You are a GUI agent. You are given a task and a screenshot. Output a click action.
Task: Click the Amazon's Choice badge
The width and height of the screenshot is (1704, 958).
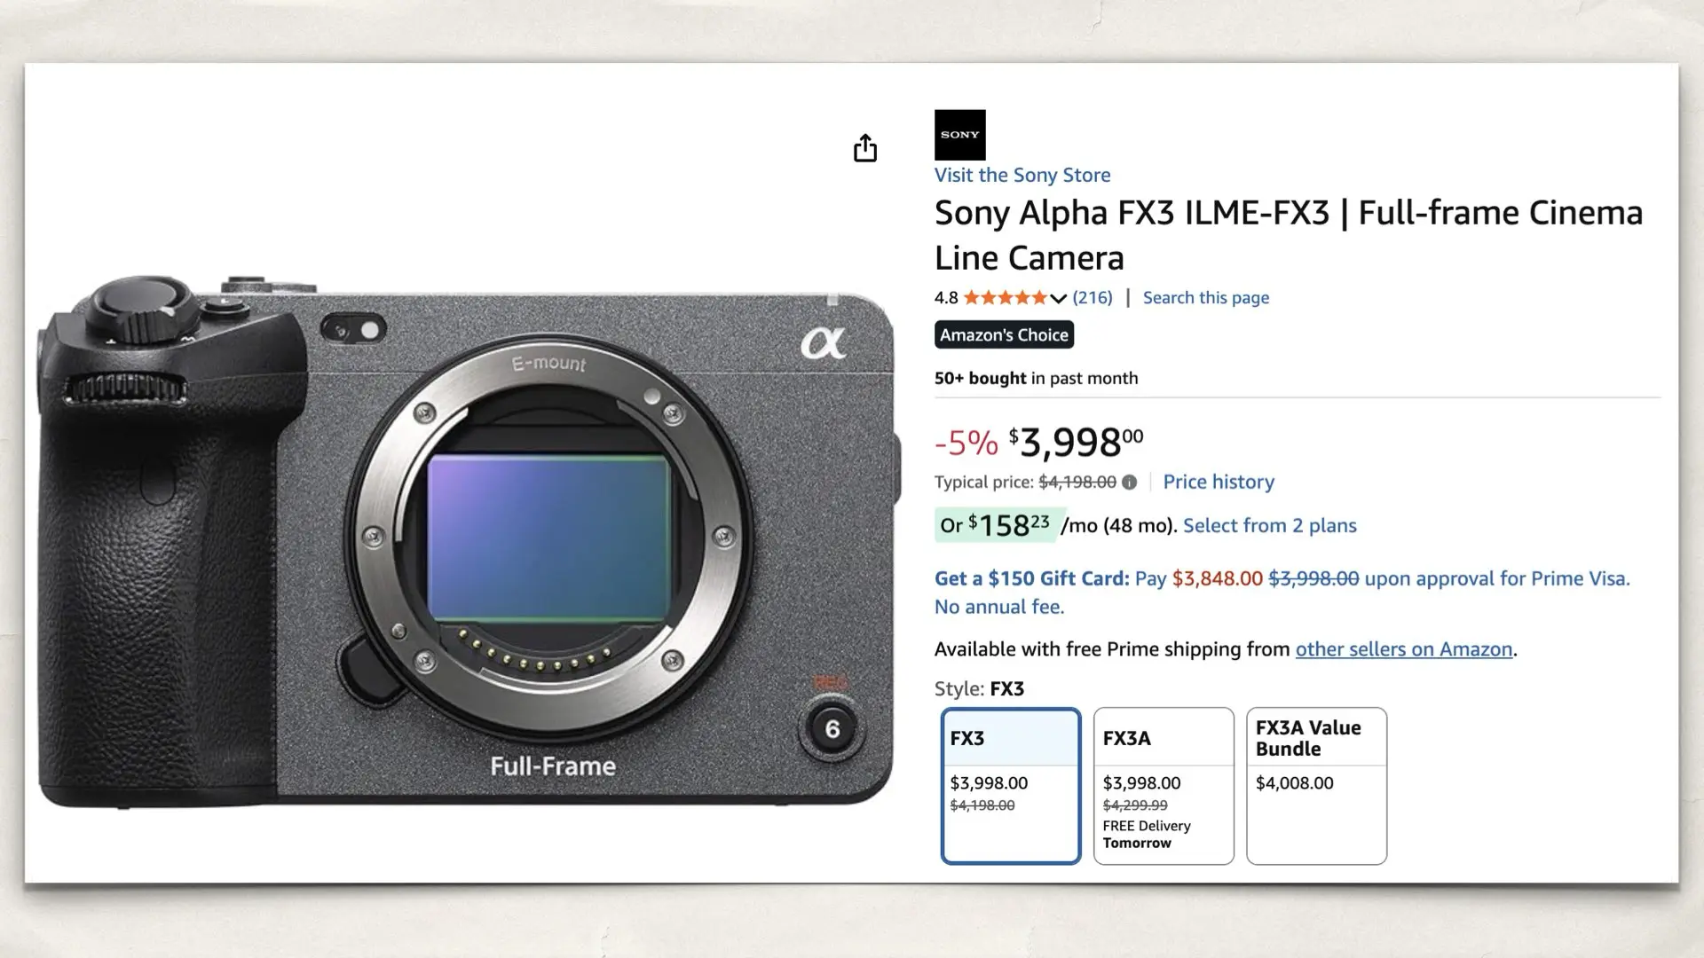click(x=1003, y=334)
